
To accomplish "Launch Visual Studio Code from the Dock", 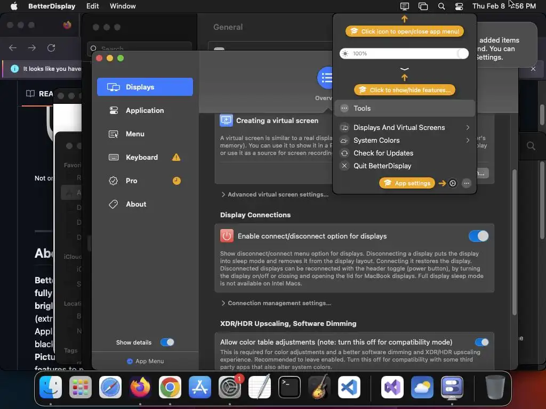I will click(349, 387).
